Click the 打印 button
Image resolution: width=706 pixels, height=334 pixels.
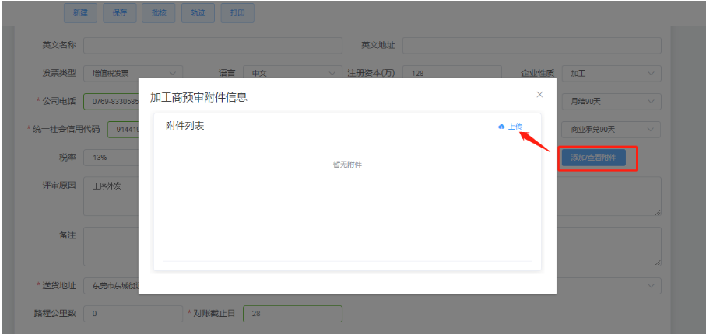coord(237,13)
